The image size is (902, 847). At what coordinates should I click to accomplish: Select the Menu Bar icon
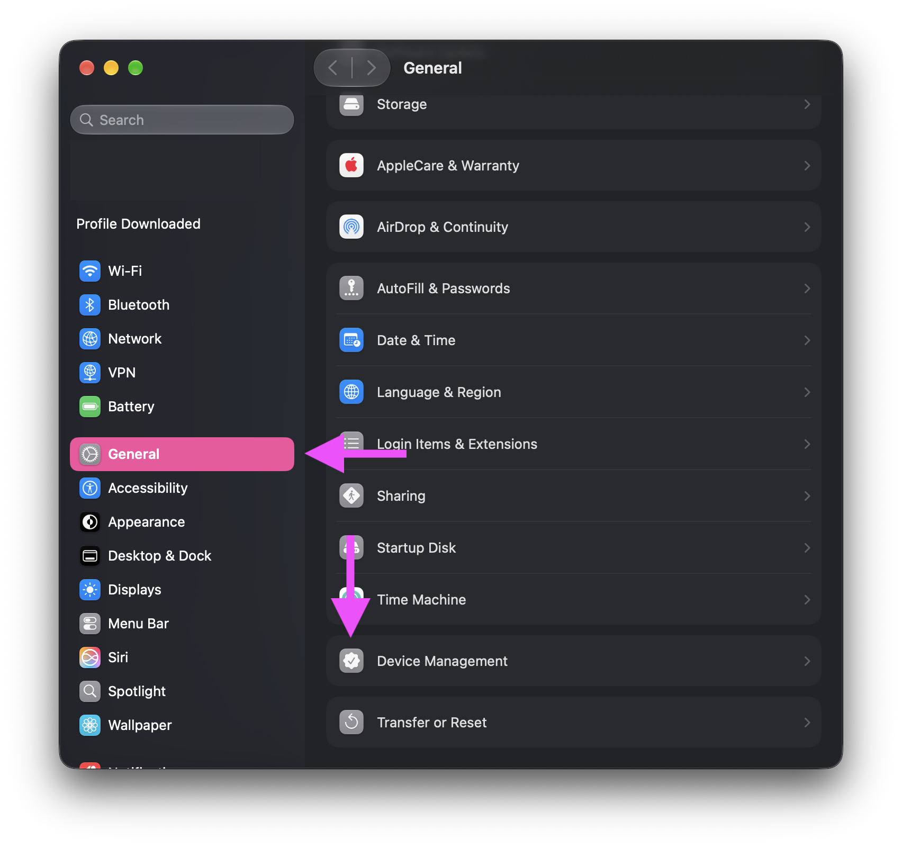tap(90, 624)
